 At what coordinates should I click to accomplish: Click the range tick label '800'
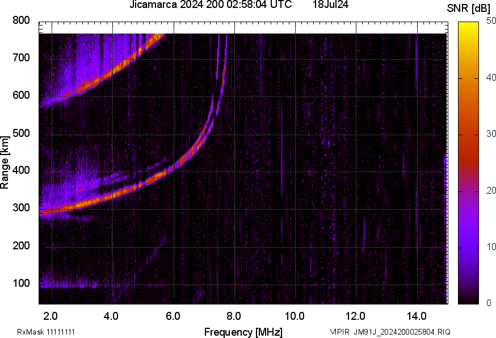pos(21,20)
